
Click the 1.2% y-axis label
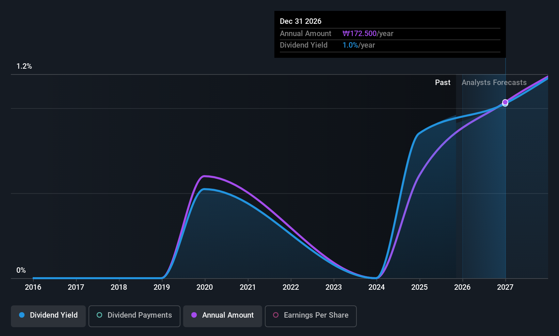(24, 66)
